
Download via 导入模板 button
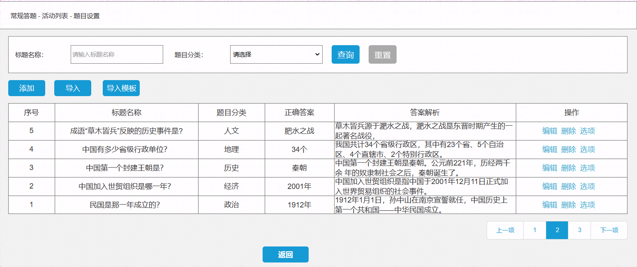coord(121,88)
